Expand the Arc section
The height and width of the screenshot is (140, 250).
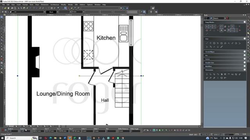click(245, 55)
